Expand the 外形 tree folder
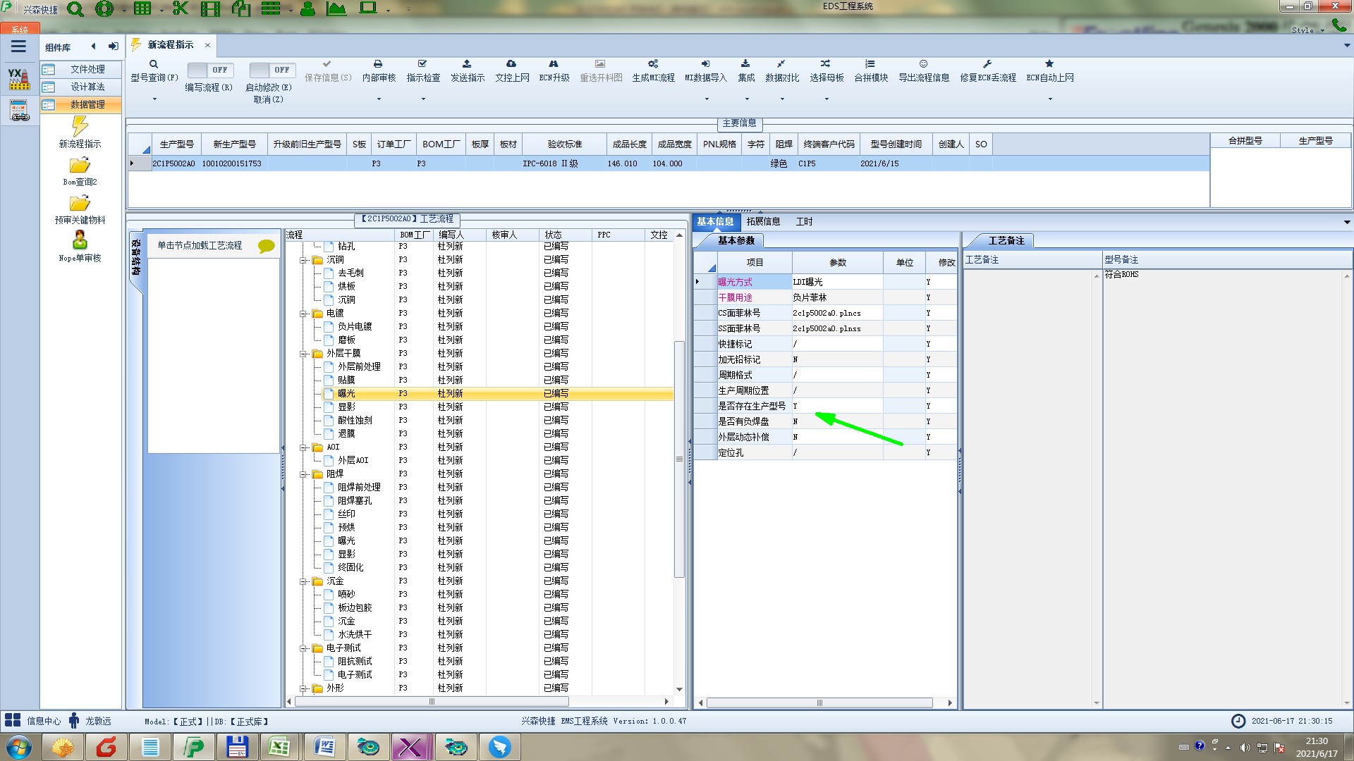This screenshot has width=1354, height=761. point(304,688)
